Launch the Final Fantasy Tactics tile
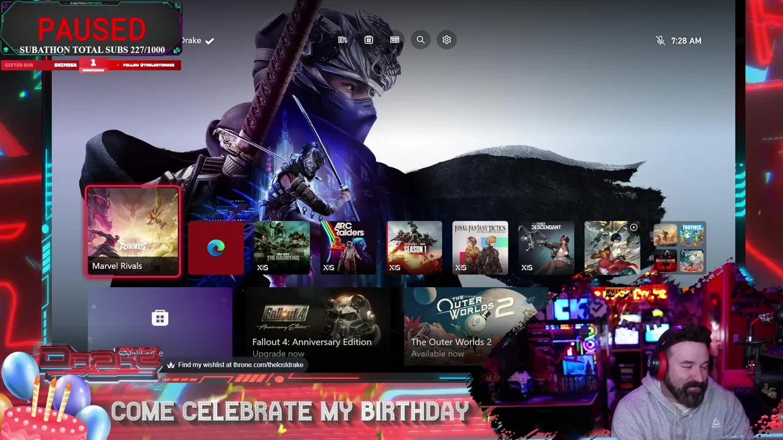 pos(480,248)
